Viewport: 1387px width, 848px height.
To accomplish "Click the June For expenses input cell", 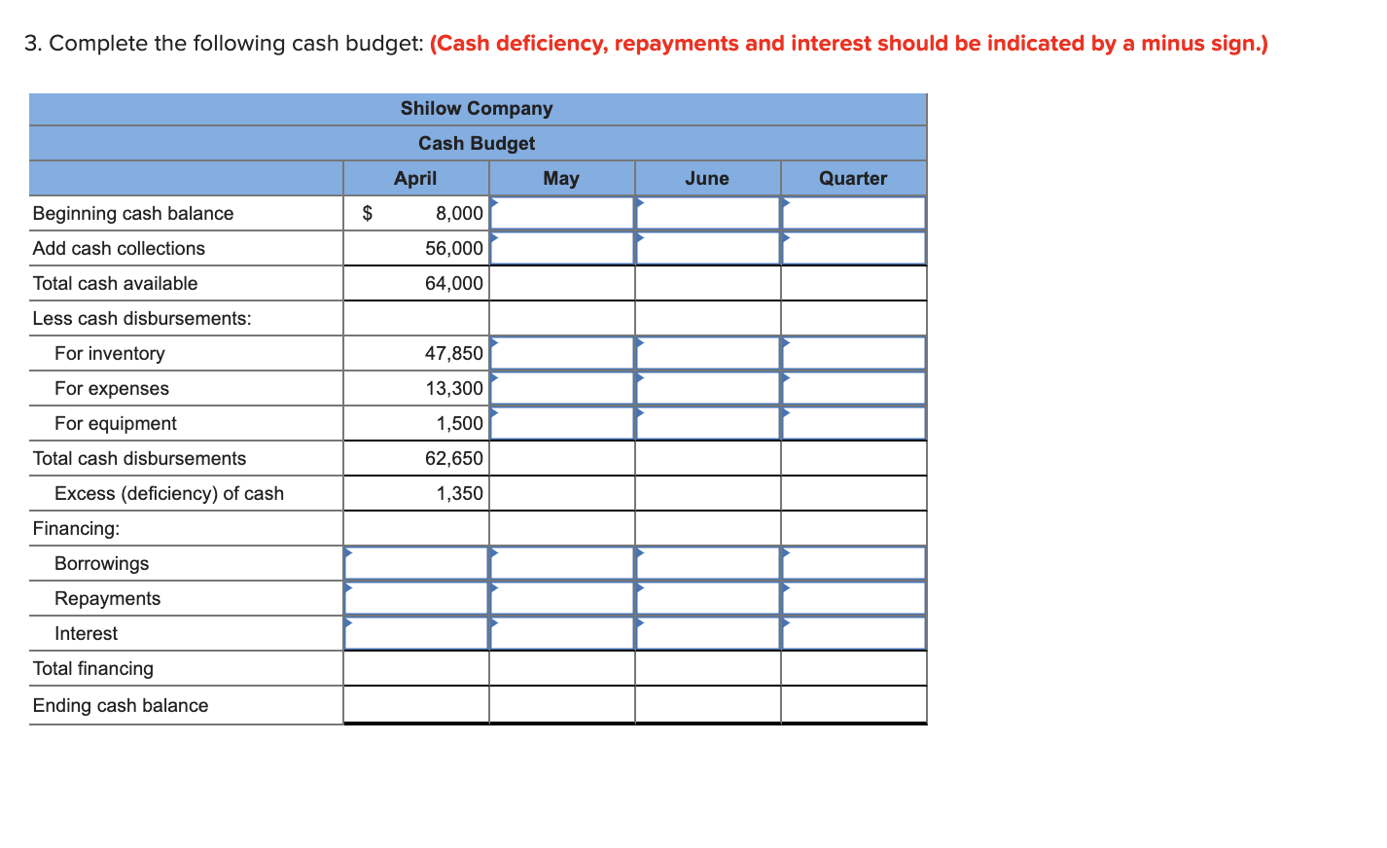I will click(x=707, y=387).
